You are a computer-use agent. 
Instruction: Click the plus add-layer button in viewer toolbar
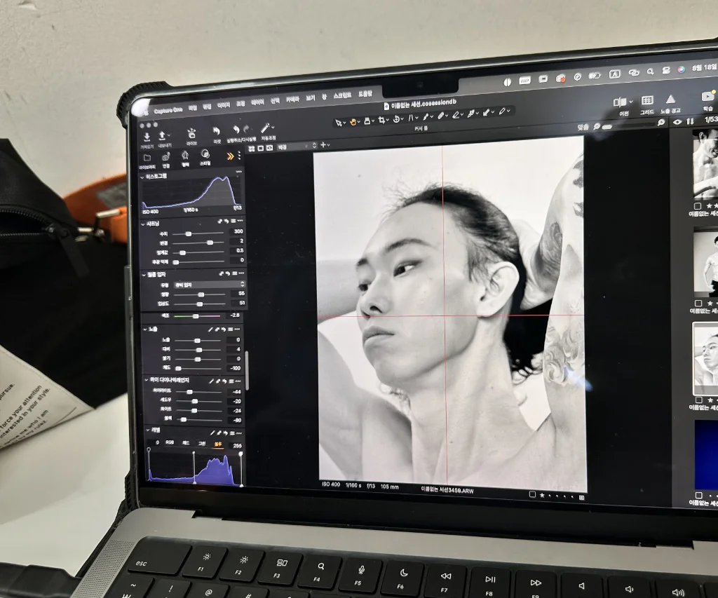tap(323, 144)
